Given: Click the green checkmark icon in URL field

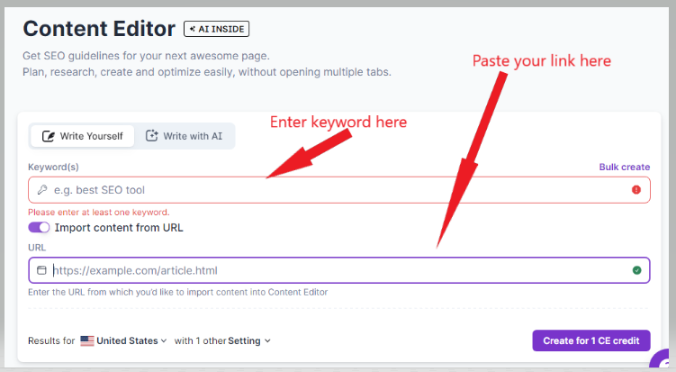Looking at the screenshot, I should coord(636,270).
